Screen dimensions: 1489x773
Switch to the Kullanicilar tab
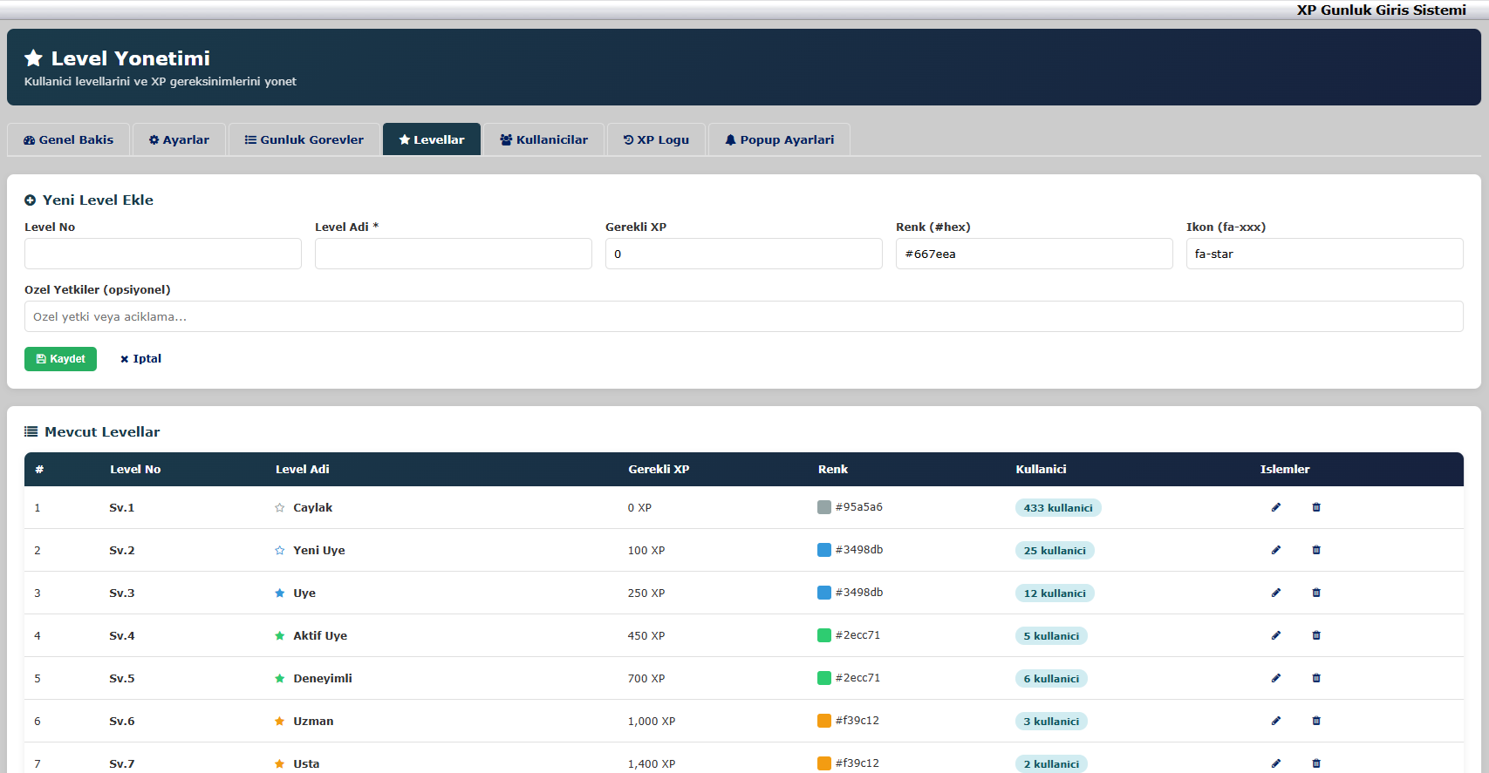point(543,139)
